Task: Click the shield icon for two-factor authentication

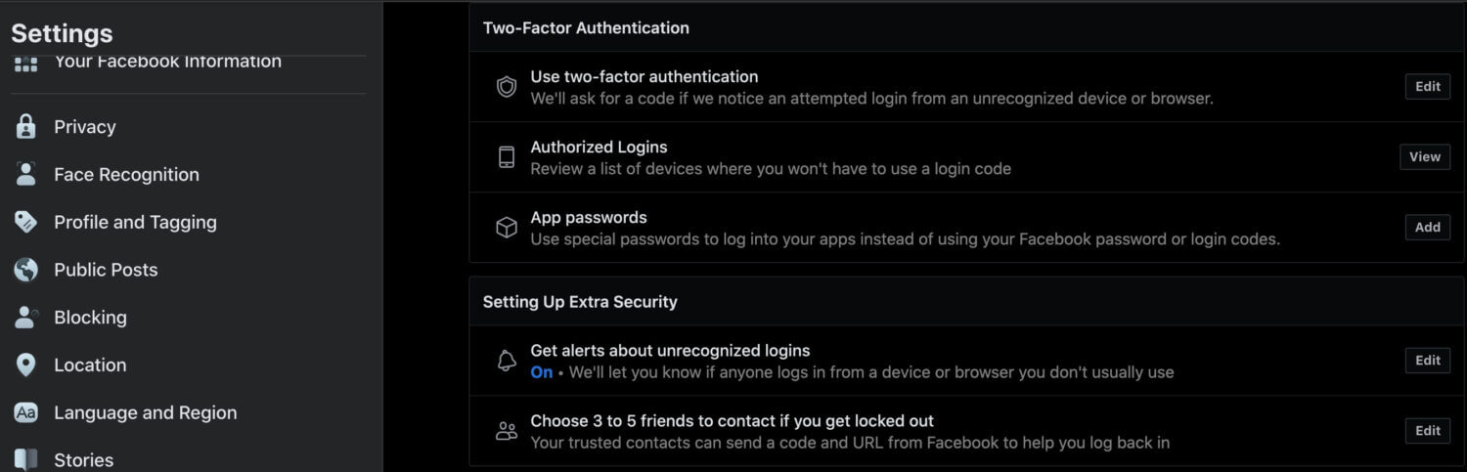Action: 507,87
